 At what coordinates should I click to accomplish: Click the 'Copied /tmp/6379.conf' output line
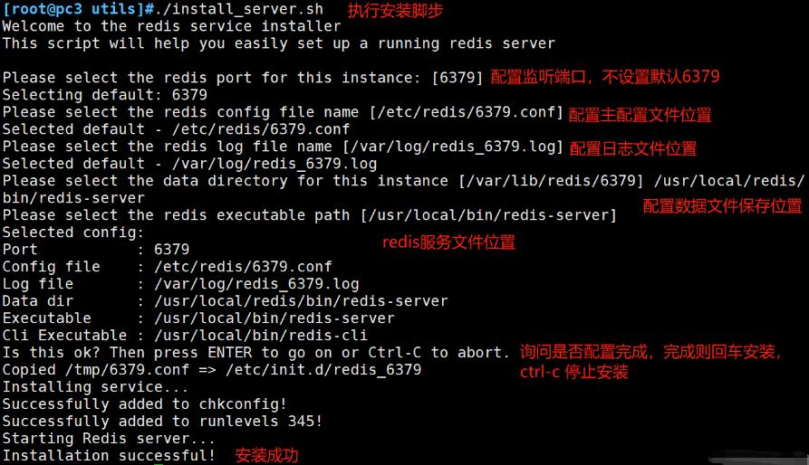click(x=212, y=370)
